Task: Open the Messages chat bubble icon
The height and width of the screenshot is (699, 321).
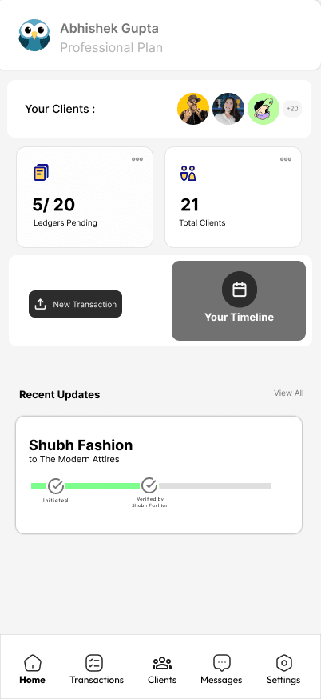Action: coord(221,663)
